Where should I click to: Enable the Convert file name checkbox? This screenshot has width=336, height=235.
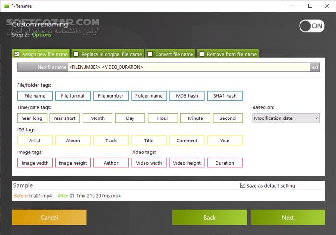point(150,54)
